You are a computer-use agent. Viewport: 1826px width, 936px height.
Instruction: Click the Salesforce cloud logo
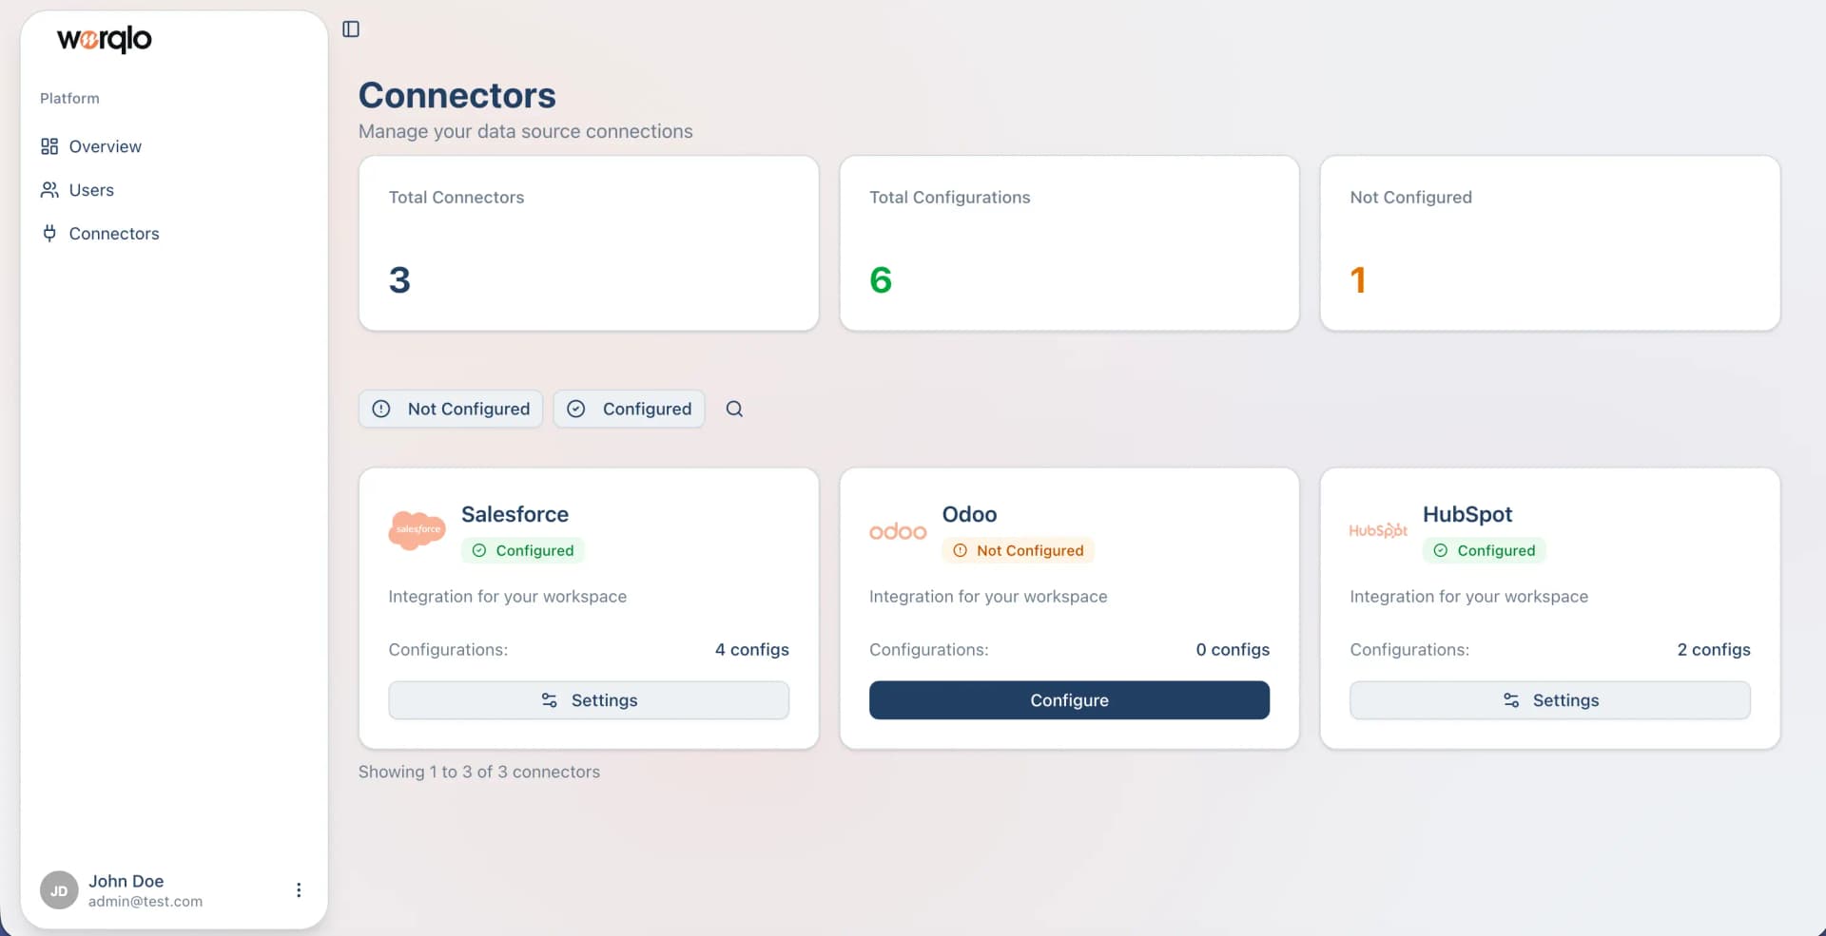[417, 529]
